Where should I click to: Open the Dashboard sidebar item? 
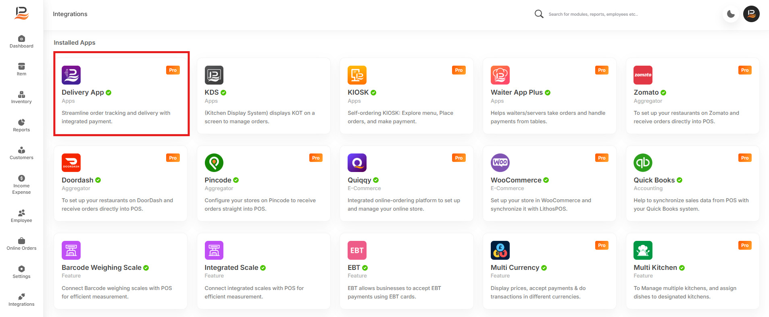coord(21,41)
